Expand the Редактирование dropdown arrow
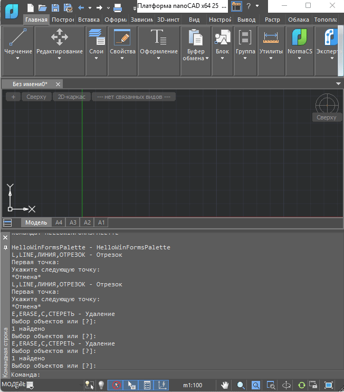344x392 pixels. 59,59
